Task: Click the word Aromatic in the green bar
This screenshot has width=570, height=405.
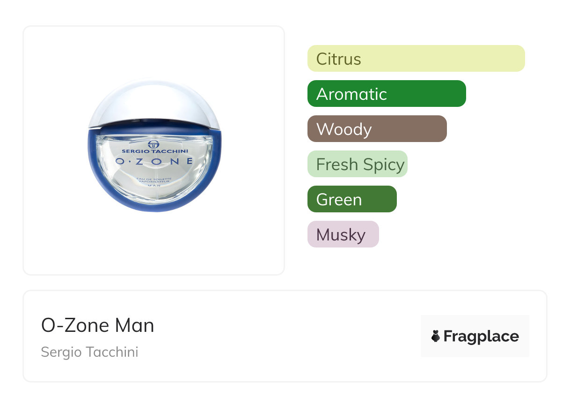Action: pyautogui.click(x=352, y=94)
